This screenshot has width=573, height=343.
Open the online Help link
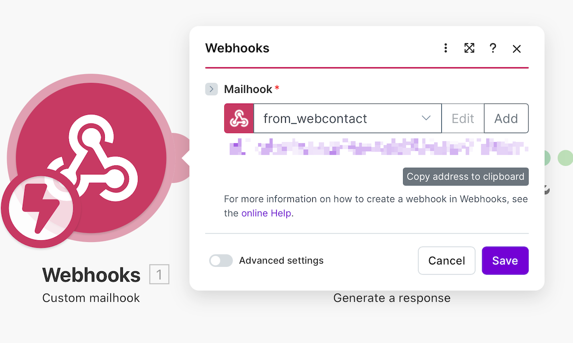[266, 213]
